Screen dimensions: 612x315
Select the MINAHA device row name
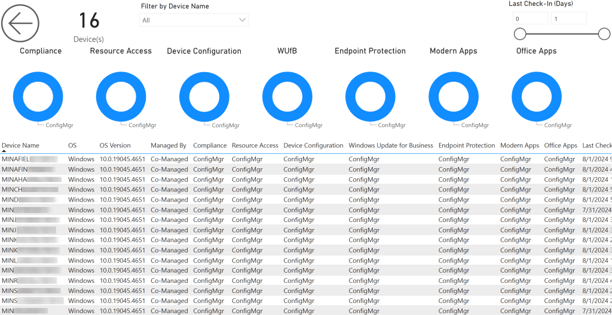click(x=32, y=180)
